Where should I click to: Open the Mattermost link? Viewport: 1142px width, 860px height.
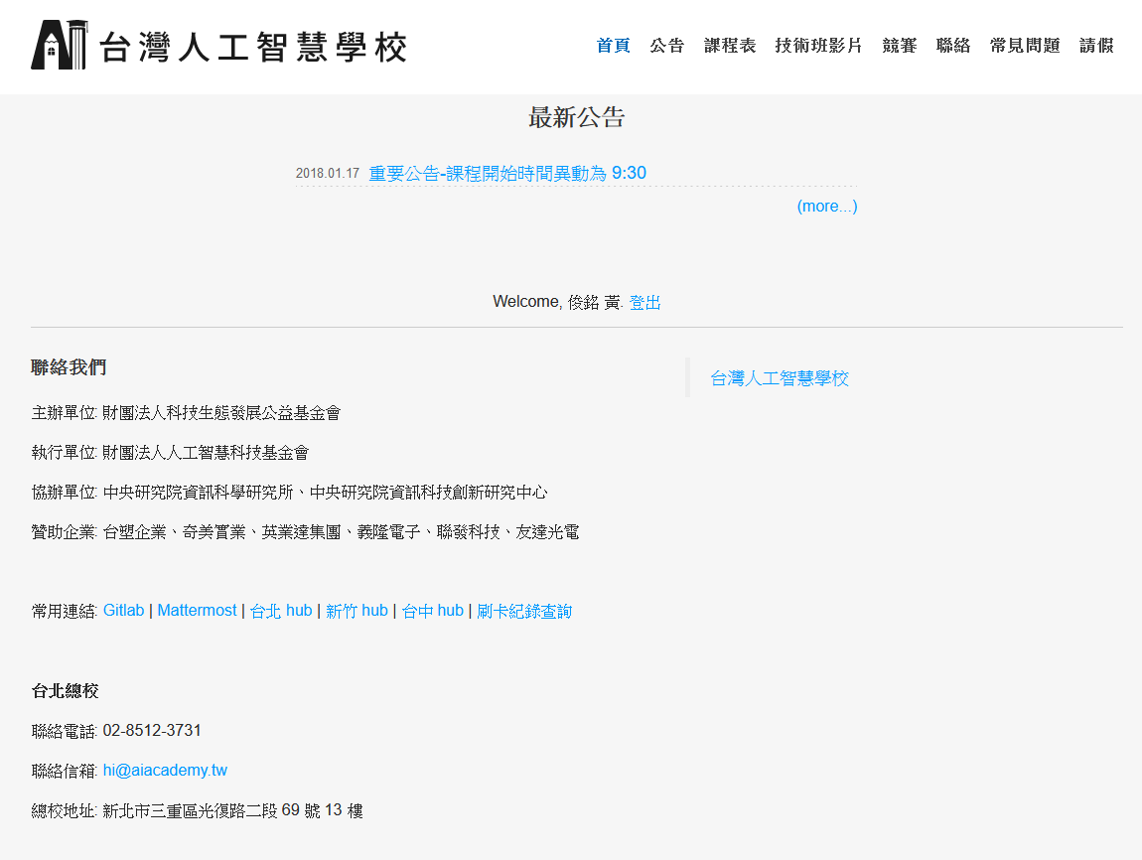pyautogui.click(x=197, y=611)
